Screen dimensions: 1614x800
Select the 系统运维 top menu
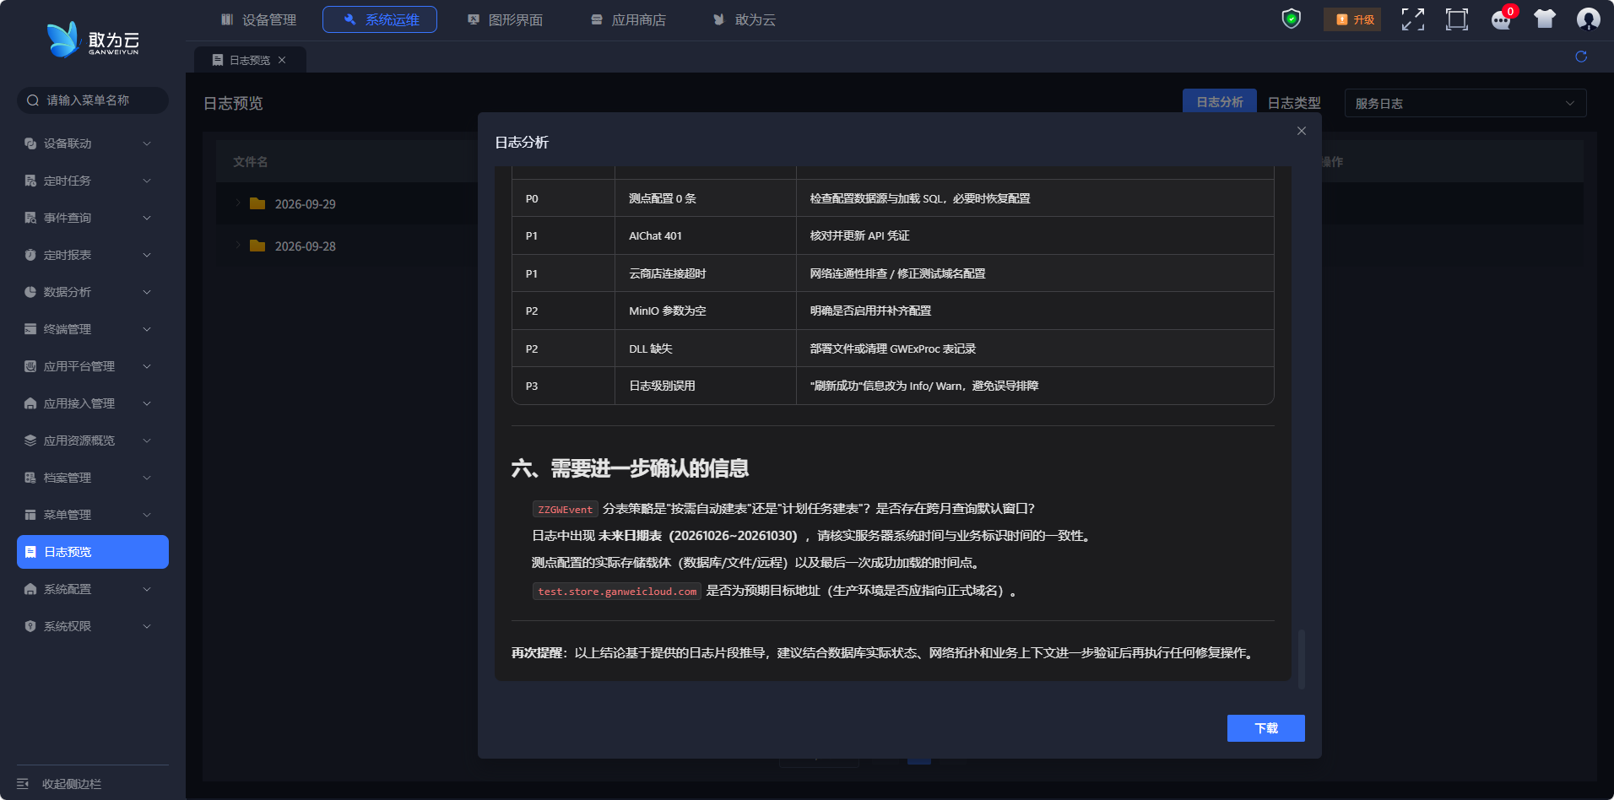pyautogui.click(x=380, y=19)
